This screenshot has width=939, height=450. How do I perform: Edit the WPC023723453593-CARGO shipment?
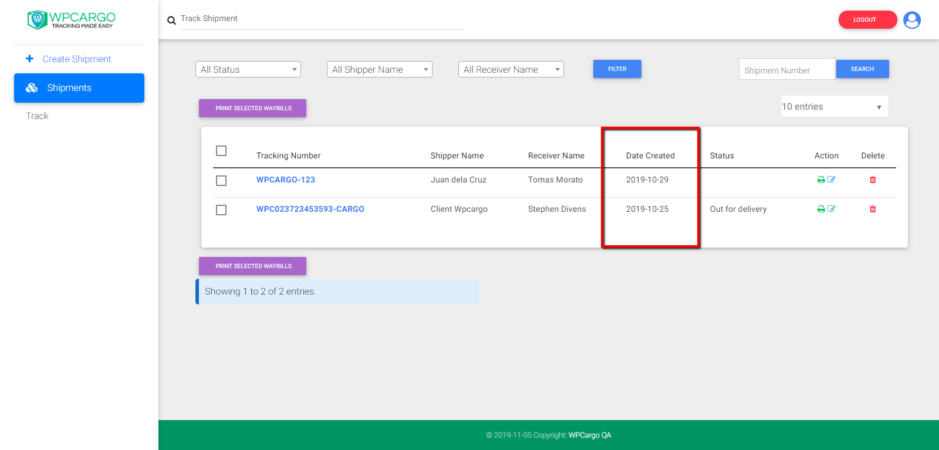(831, 209)
